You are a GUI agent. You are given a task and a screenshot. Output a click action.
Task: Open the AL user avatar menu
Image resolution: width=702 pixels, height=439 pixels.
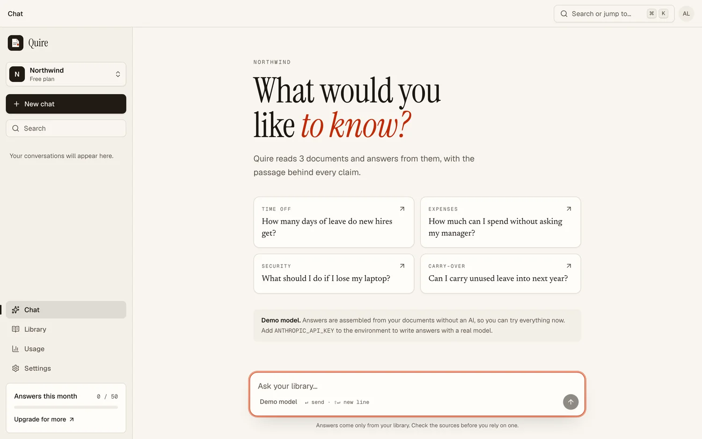[x=686, y=14]
